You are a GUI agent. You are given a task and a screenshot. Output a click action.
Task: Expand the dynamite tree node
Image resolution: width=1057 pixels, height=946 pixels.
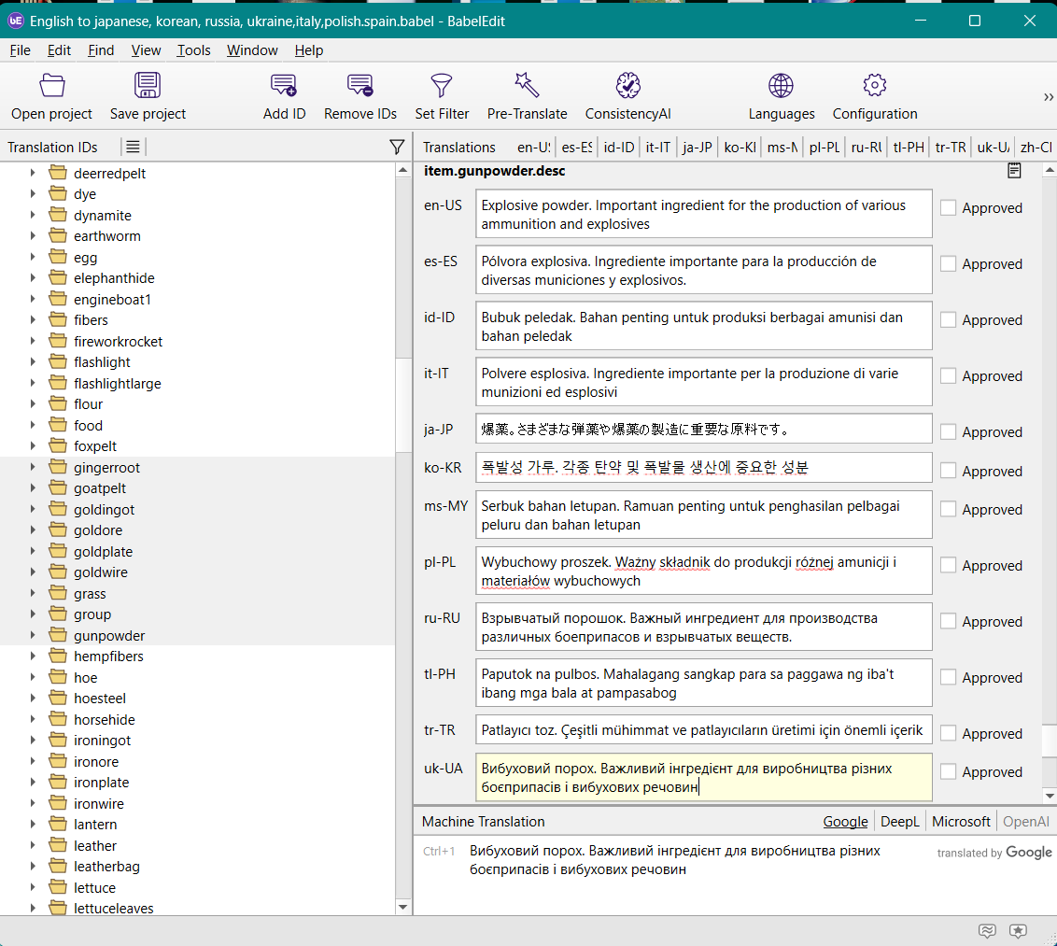click(x=33, y=216)
